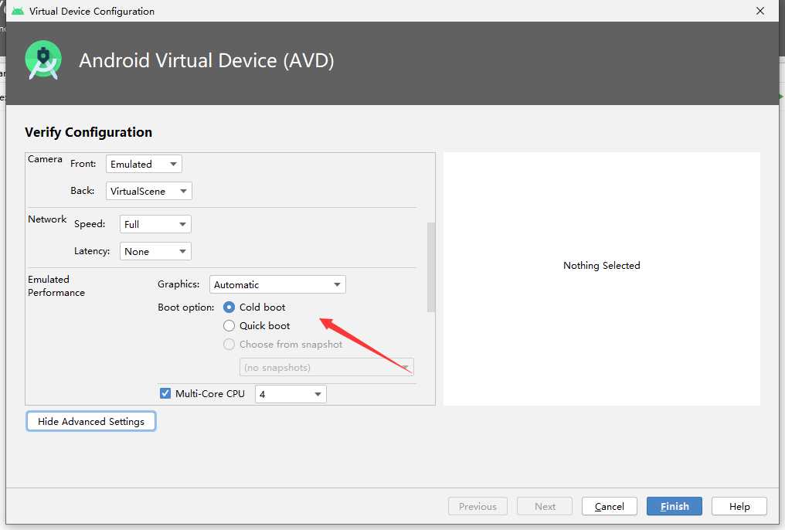
Task: Click the Android Virtual Device (AVD) title
Action: point(206,60)
